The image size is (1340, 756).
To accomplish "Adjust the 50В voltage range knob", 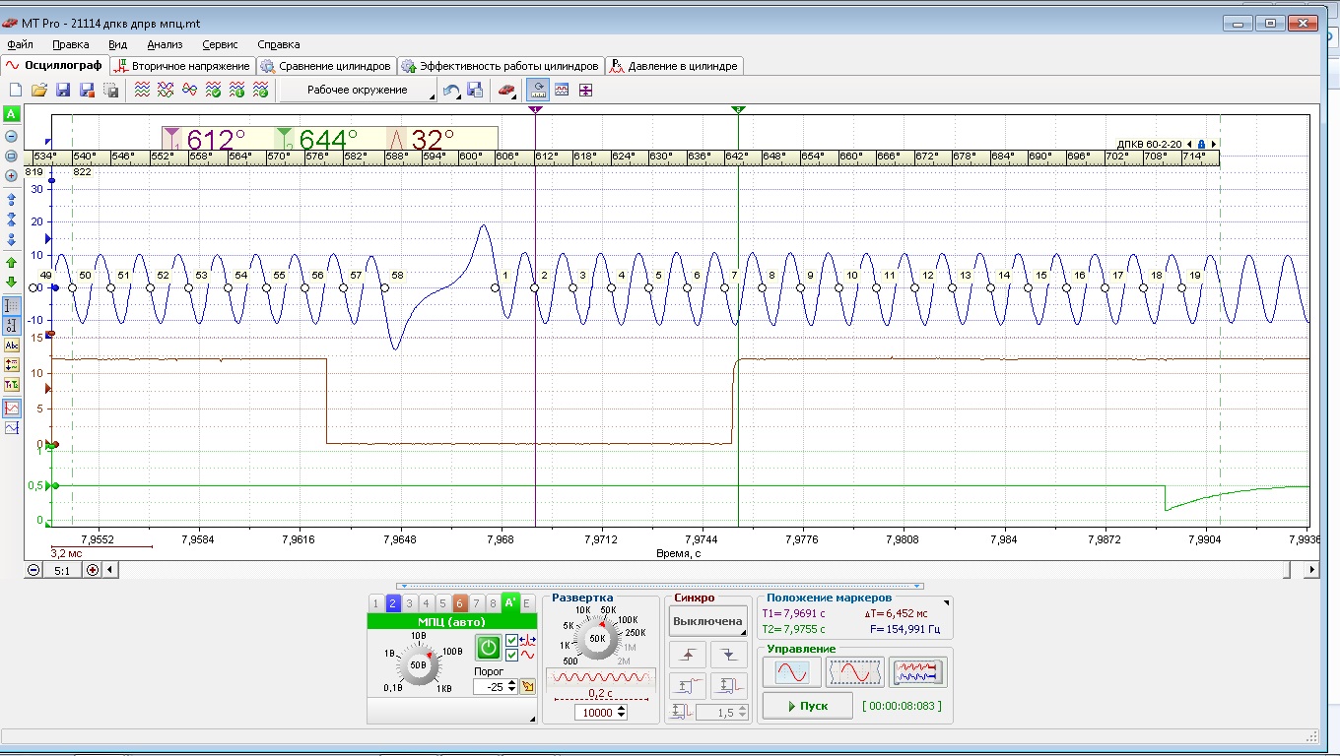I will (418, 665).
